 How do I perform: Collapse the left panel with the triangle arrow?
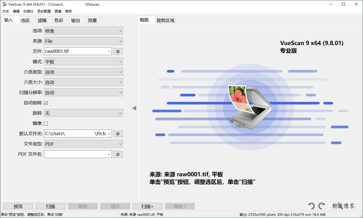tap(134, 108)
